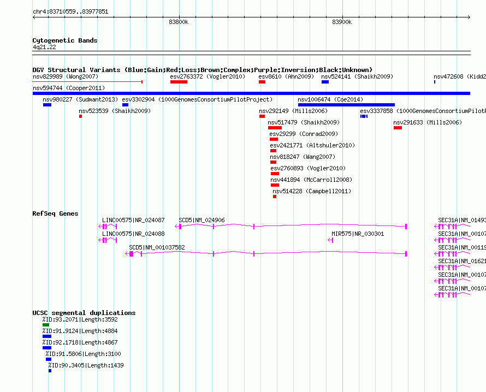Viewport: 486px width, 392px height.
Task: Click the 83800k ruler tick label
Action: pos(179,22)
